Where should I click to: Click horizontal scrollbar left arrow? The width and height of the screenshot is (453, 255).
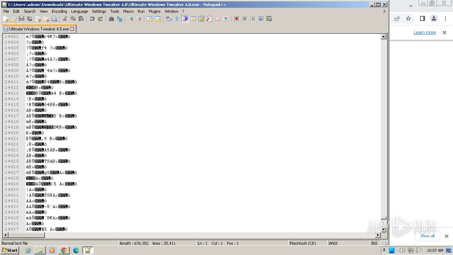click(5, 235)
